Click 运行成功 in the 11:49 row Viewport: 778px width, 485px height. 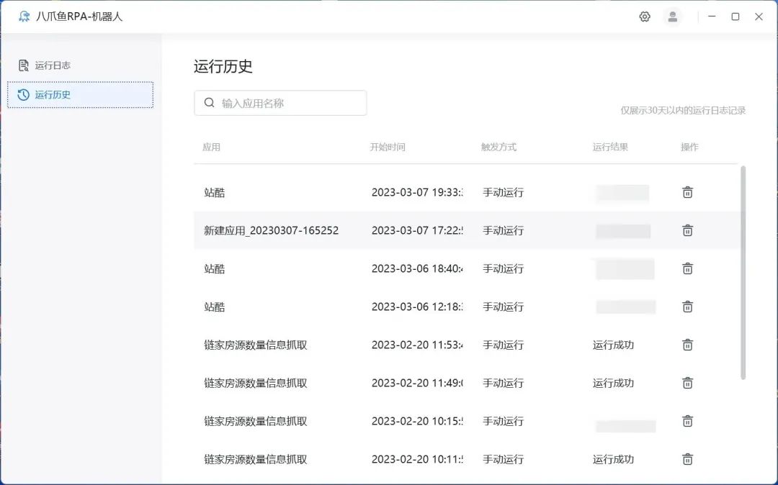pos(613,383)
